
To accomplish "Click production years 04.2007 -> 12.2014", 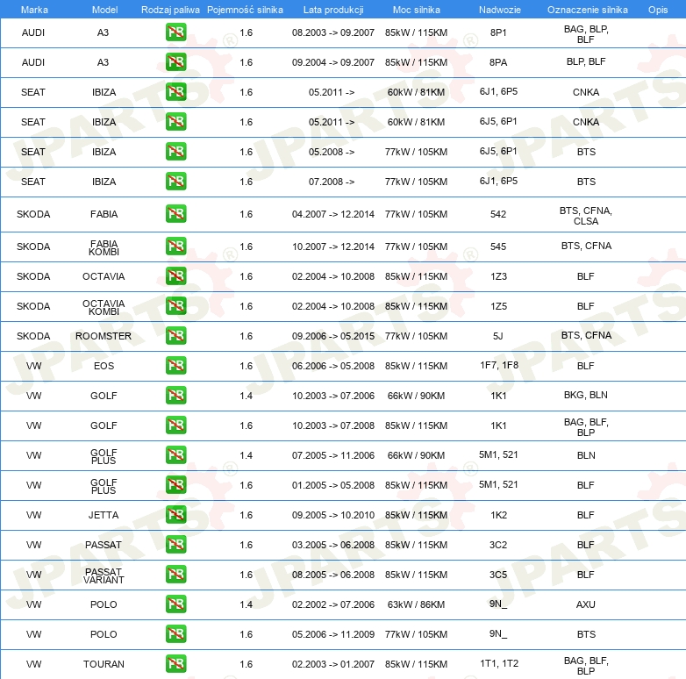I will (333, 214).
